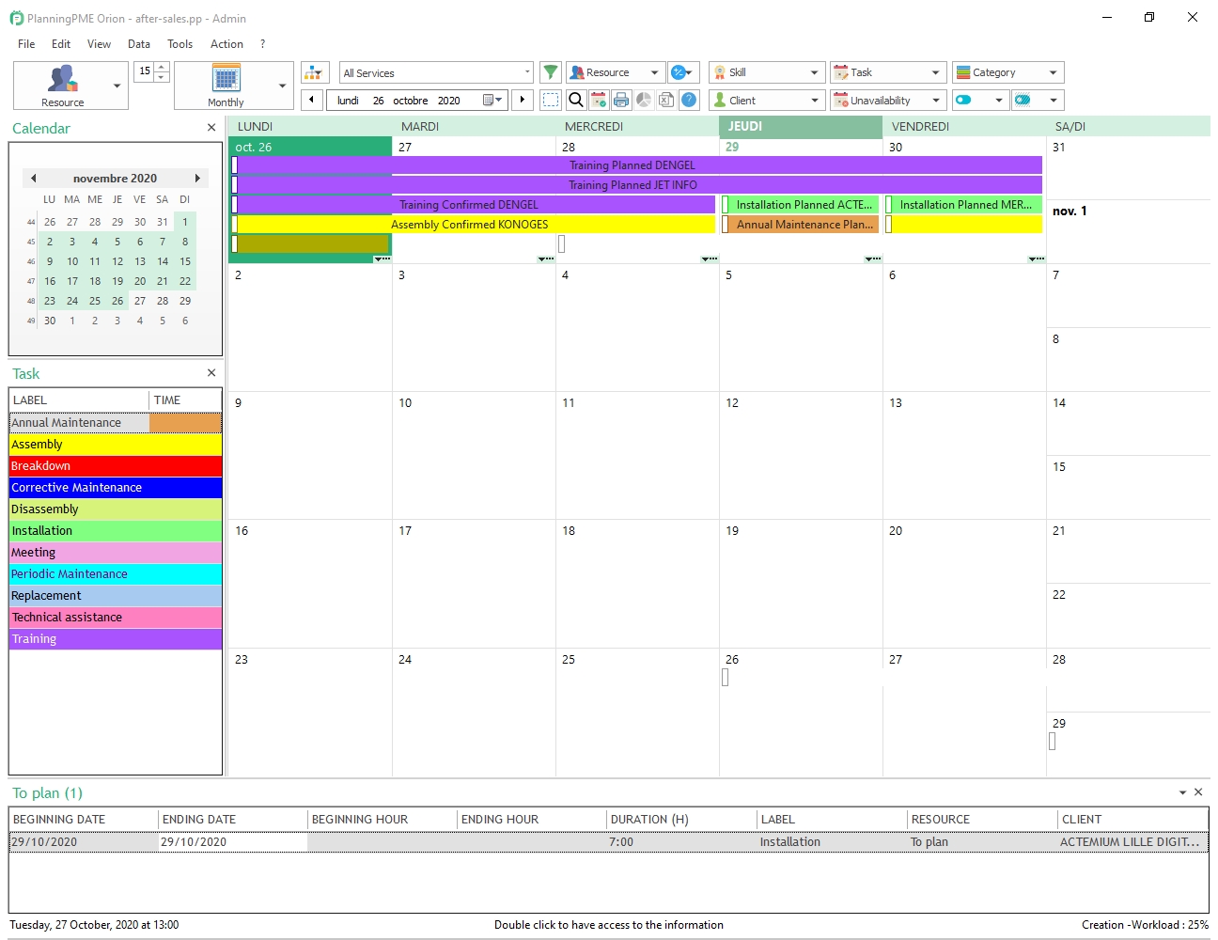Click the blue plus-minus circle icon
1218x940 pixels.
click(676, 72)
